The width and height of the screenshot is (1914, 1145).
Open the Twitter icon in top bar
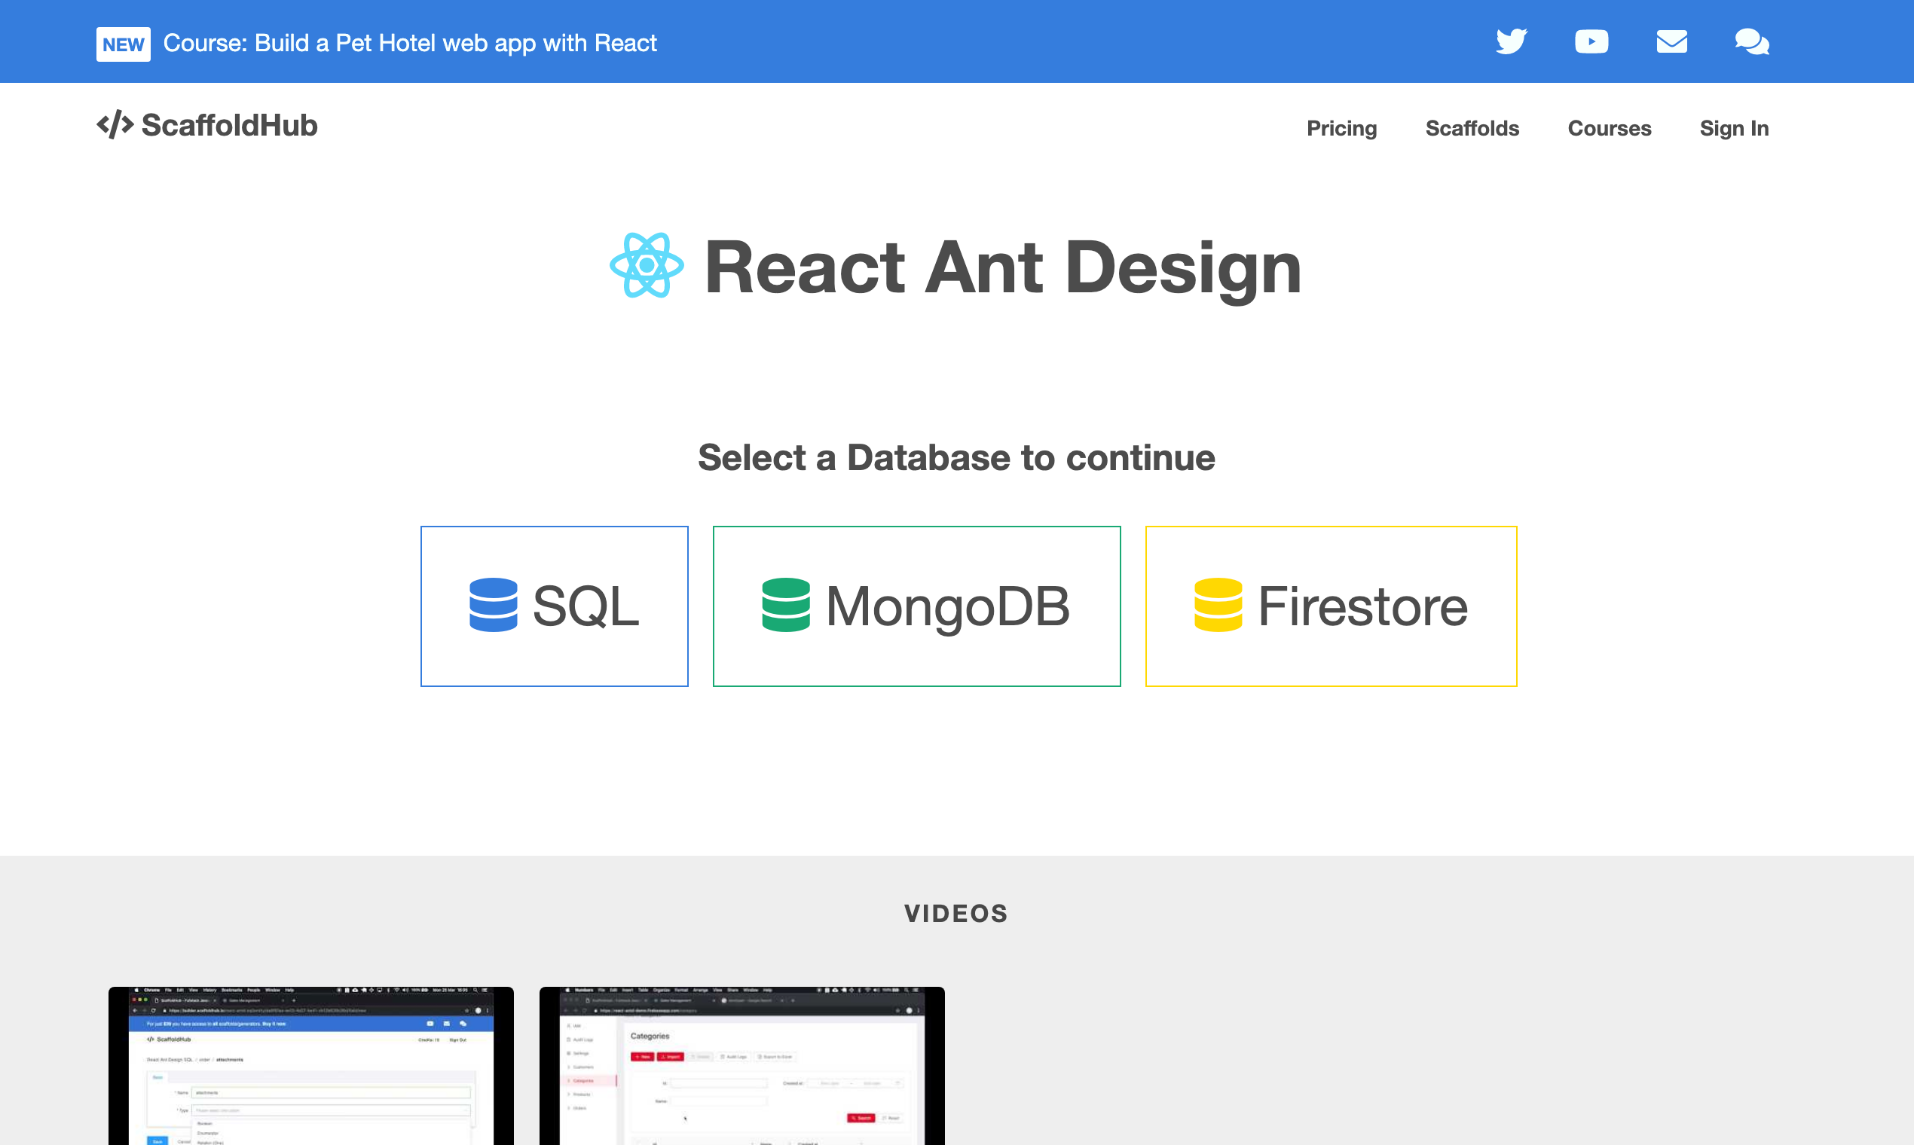tap(1511, 41)
